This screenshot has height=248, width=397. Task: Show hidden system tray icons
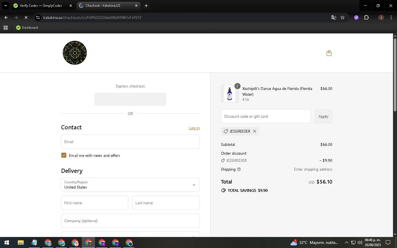346,242
